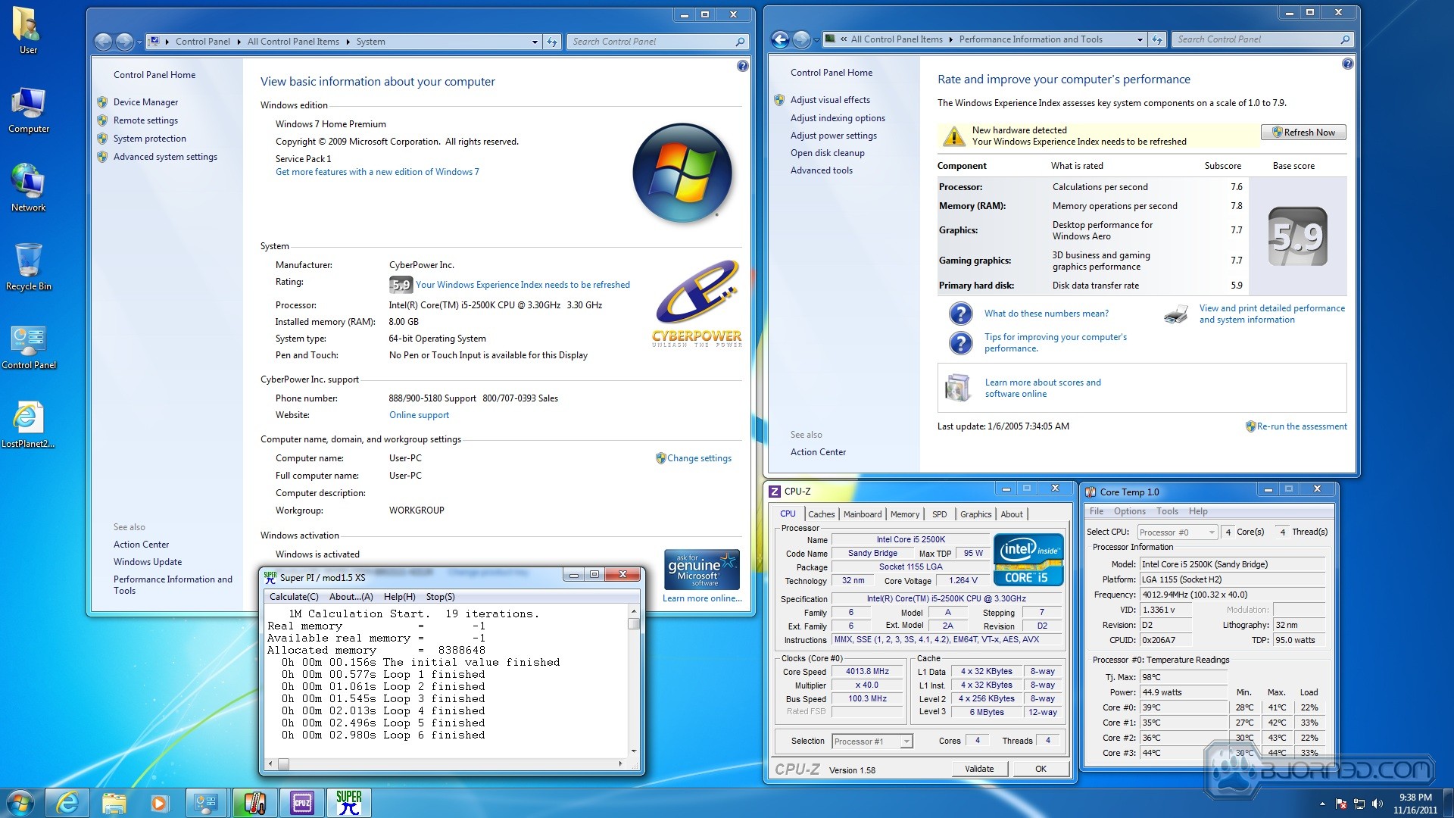Click Get more features with new edition link
This screenshot has width=1454, height=818.
tap(377, 172)
